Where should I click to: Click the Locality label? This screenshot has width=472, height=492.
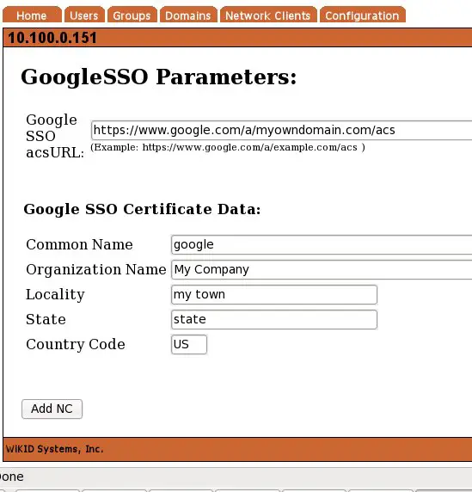[x=55, y=294]
